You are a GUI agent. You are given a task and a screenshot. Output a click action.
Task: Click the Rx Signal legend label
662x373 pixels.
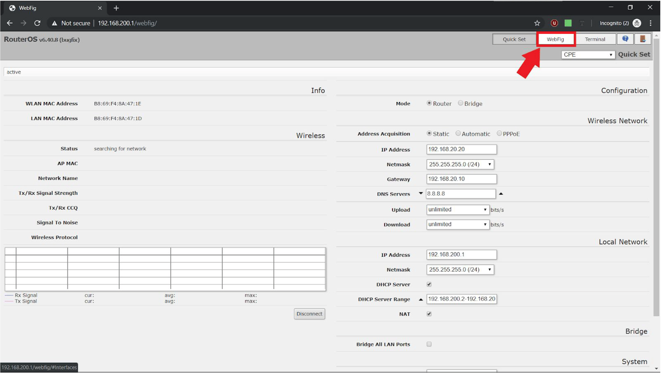pyautogui.click(x=26, y=295)
